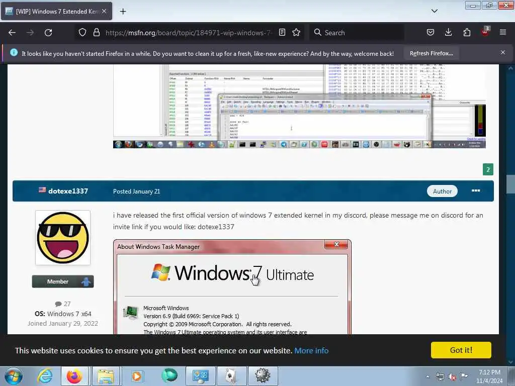
Task: Open the Solitaire cards taskbar icon
Action: point(231,376)
